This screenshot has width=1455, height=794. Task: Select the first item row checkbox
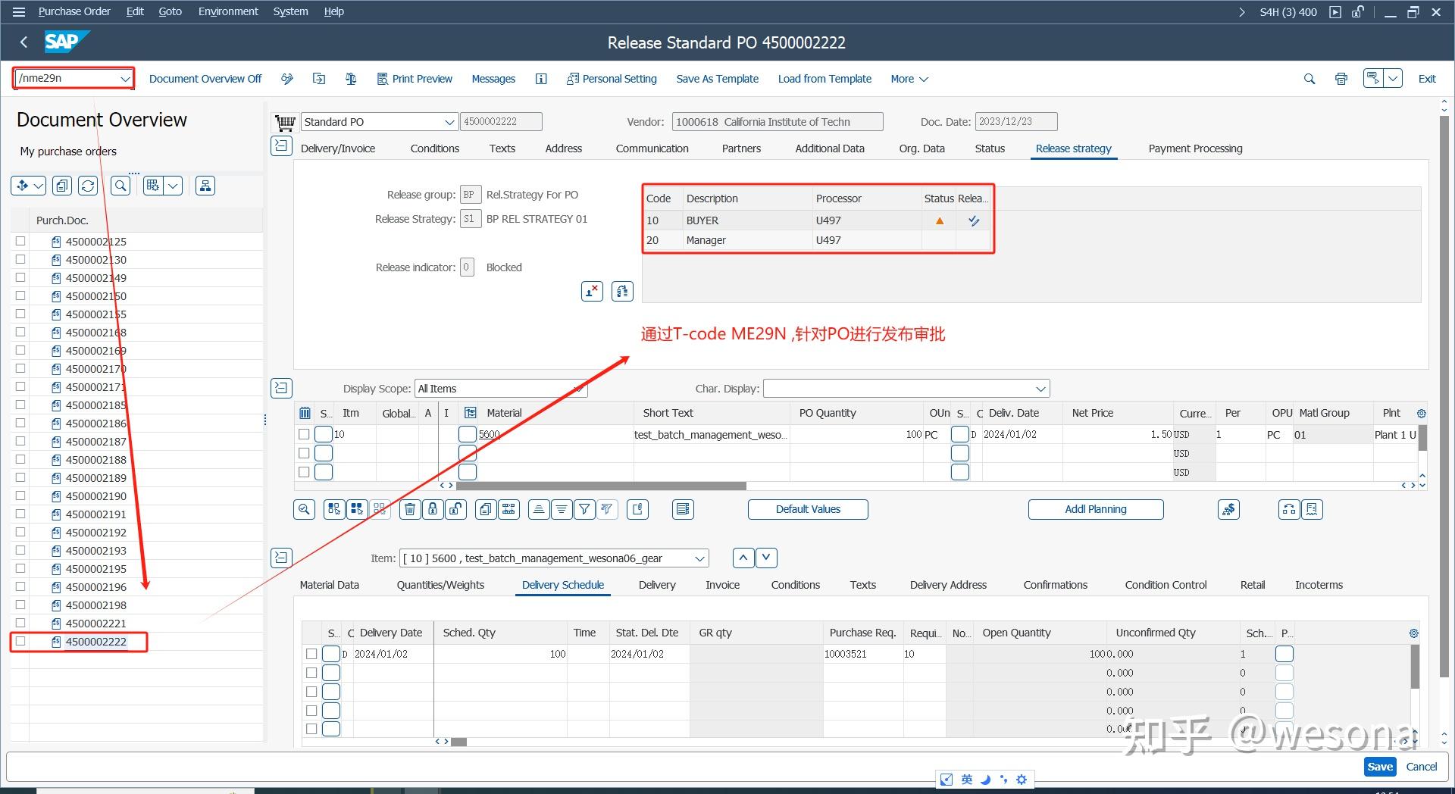tap(304, 434)
